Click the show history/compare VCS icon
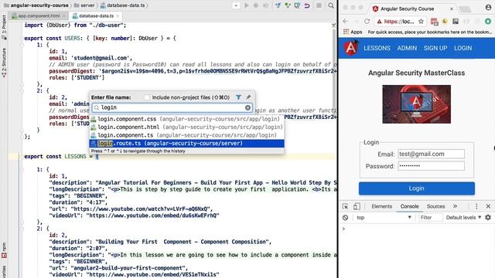This screenshot has width=495, height=278. click(297, 5)
